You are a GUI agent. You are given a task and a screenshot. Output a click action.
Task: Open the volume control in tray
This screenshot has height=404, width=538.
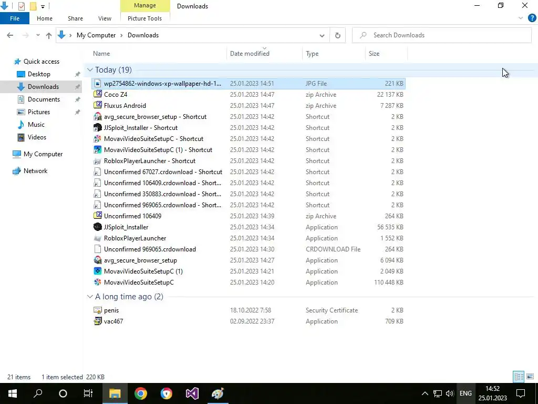450,393
